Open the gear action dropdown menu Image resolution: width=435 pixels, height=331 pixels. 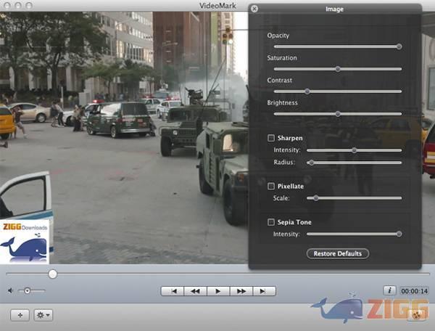tap(43, 315)
